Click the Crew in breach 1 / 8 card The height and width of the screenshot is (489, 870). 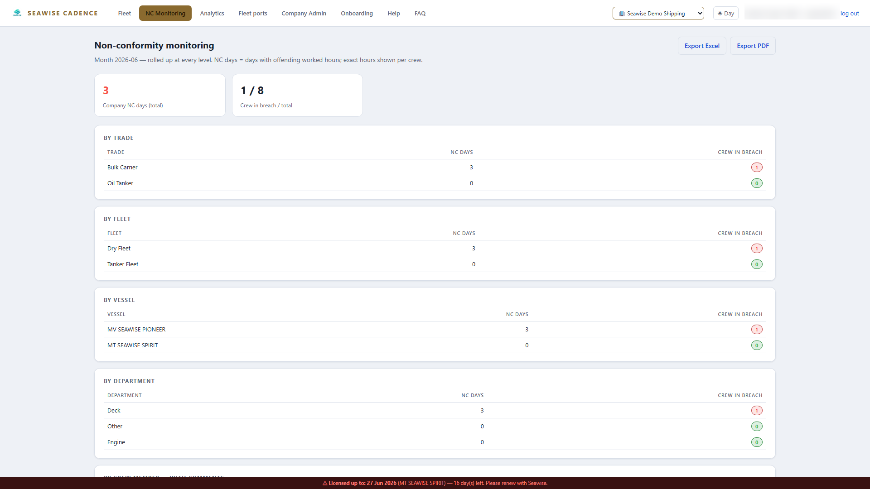[x=297, y=95]
